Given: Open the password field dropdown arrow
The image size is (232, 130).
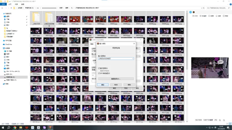Looking at the screenshot, I should click(133, 59).
